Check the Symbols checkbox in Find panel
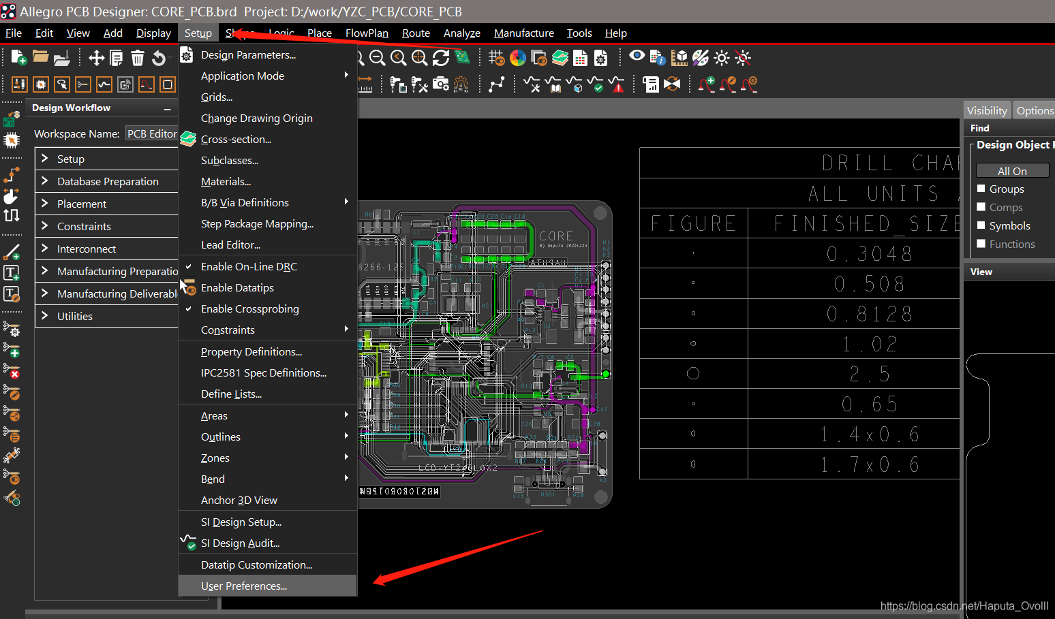Image resolution: width=1055 pixels, height=619 pixels. coord(982,225)
